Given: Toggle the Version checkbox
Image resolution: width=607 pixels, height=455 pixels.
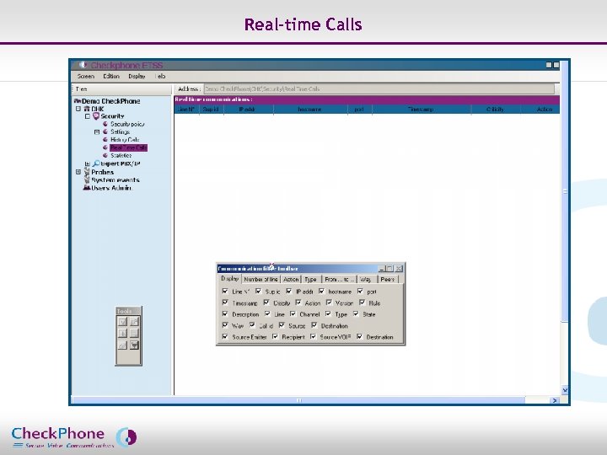Looking at the screenshot, I should pyautogui.click(x=329, y=302).
